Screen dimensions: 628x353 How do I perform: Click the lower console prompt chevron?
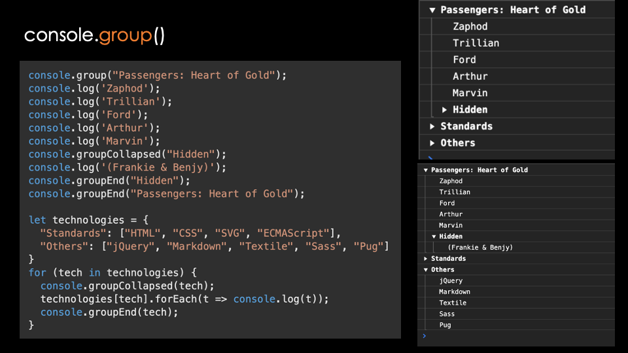pos(424,336)
